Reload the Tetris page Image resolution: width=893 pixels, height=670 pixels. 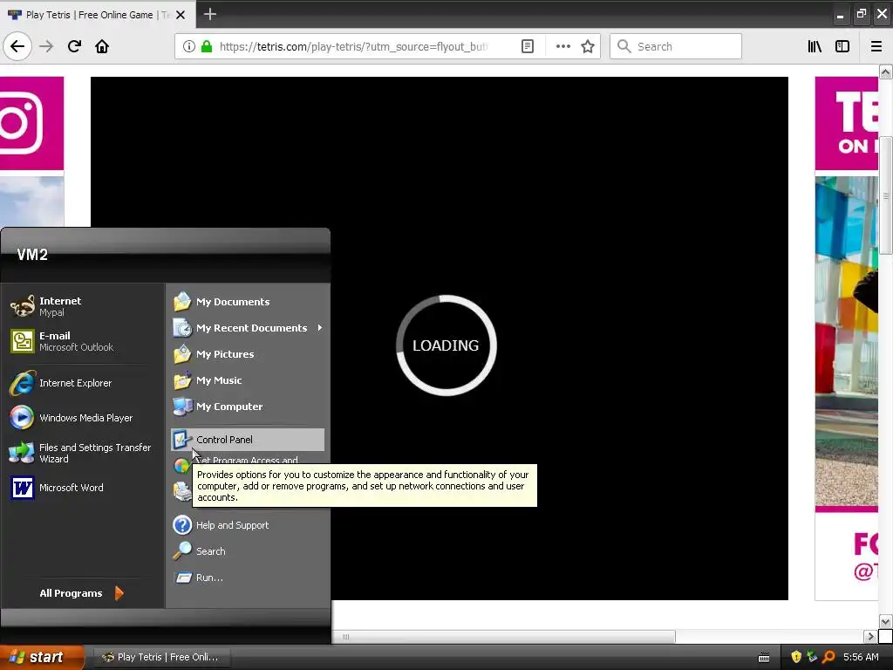[74, 46]
